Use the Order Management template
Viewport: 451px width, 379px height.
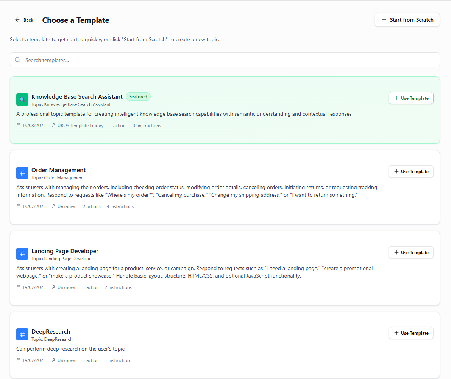pyautogui.click(x=411, y=171)
